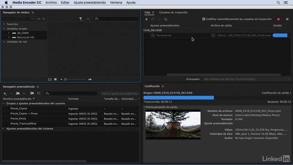Viewport: 293px width, 165px height.
Task: Pause the encoding queue
Action: click(287, 19)
